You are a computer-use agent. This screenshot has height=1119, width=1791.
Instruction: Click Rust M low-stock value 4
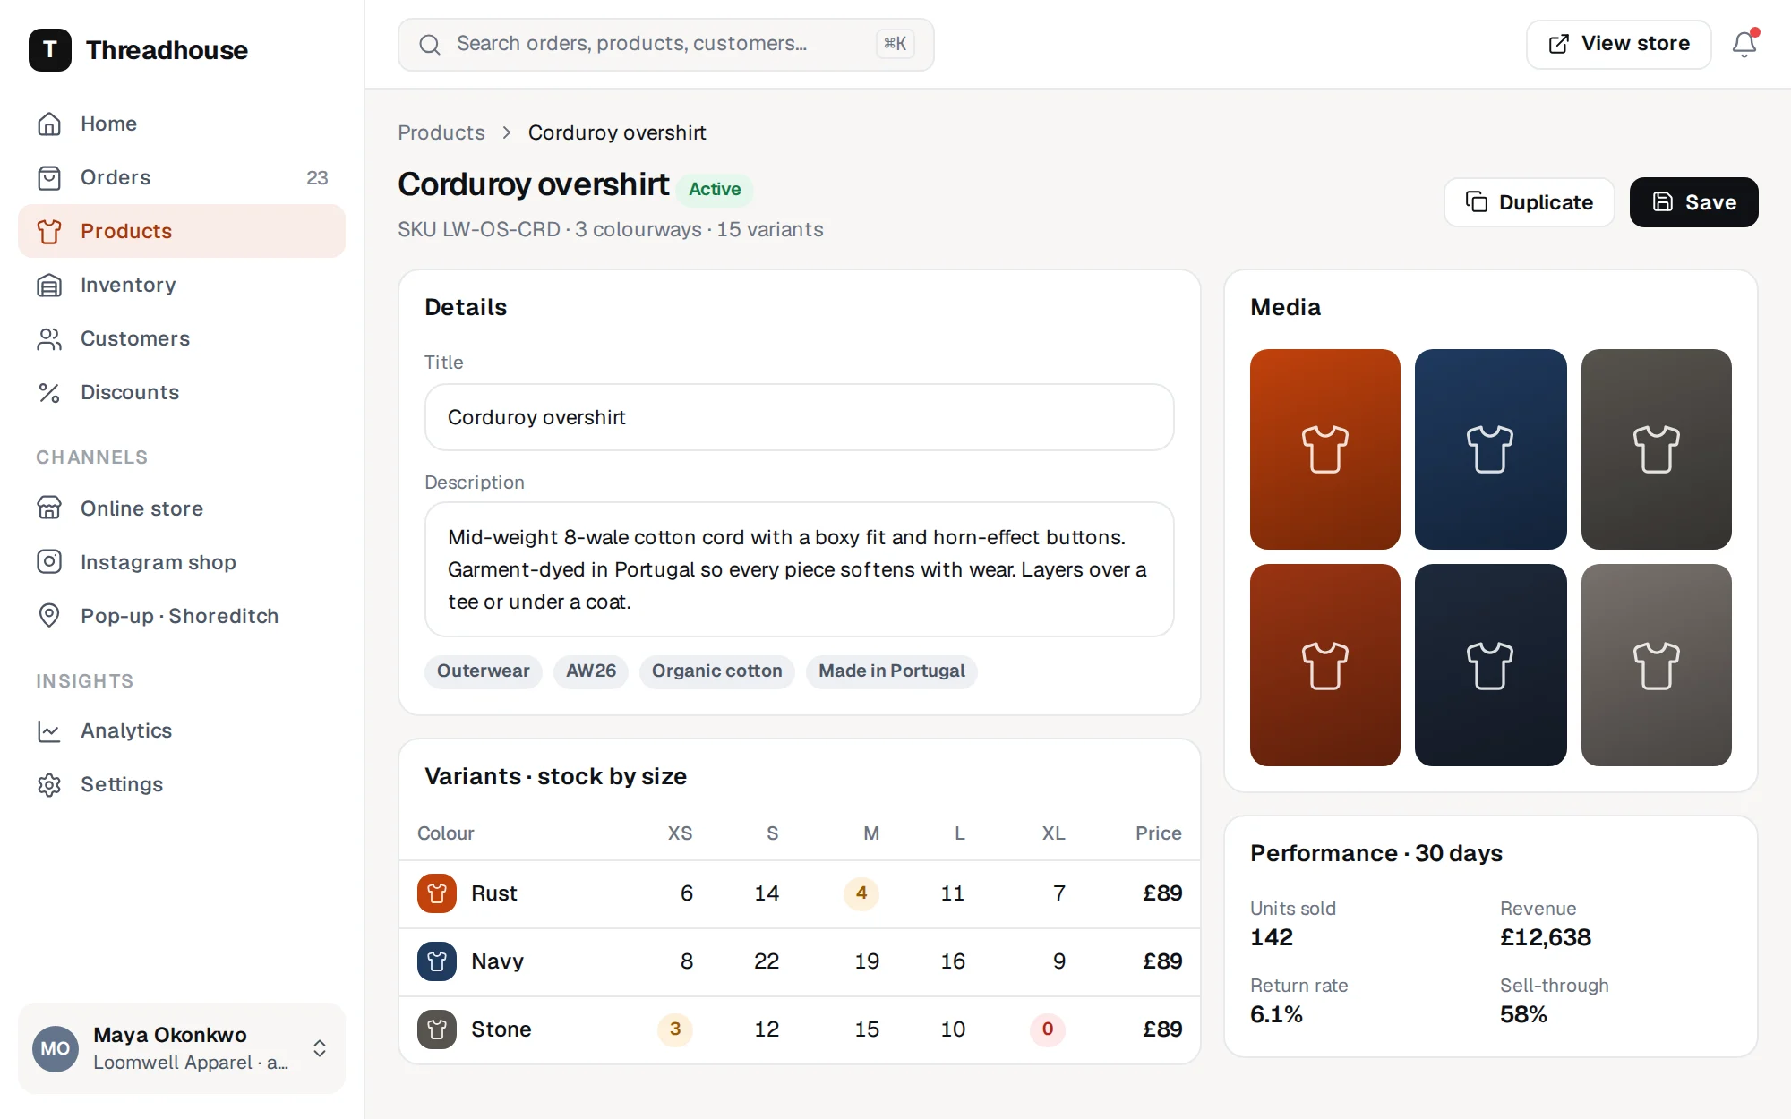[x=861, y=893]
